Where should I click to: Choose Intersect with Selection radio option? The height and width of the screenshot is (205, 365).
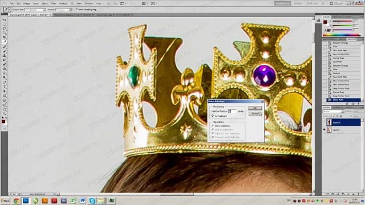pos(213,137)
